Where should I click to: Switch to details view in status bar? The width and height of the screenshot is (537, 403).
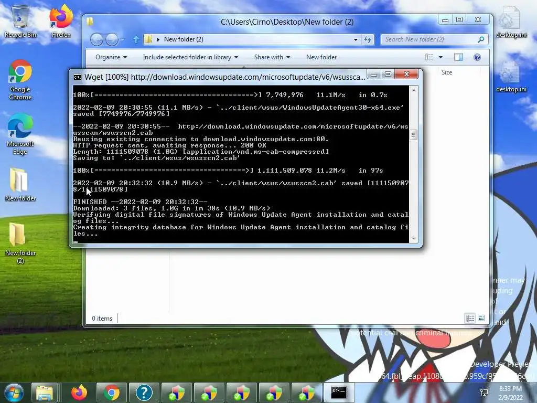point(470,319)
